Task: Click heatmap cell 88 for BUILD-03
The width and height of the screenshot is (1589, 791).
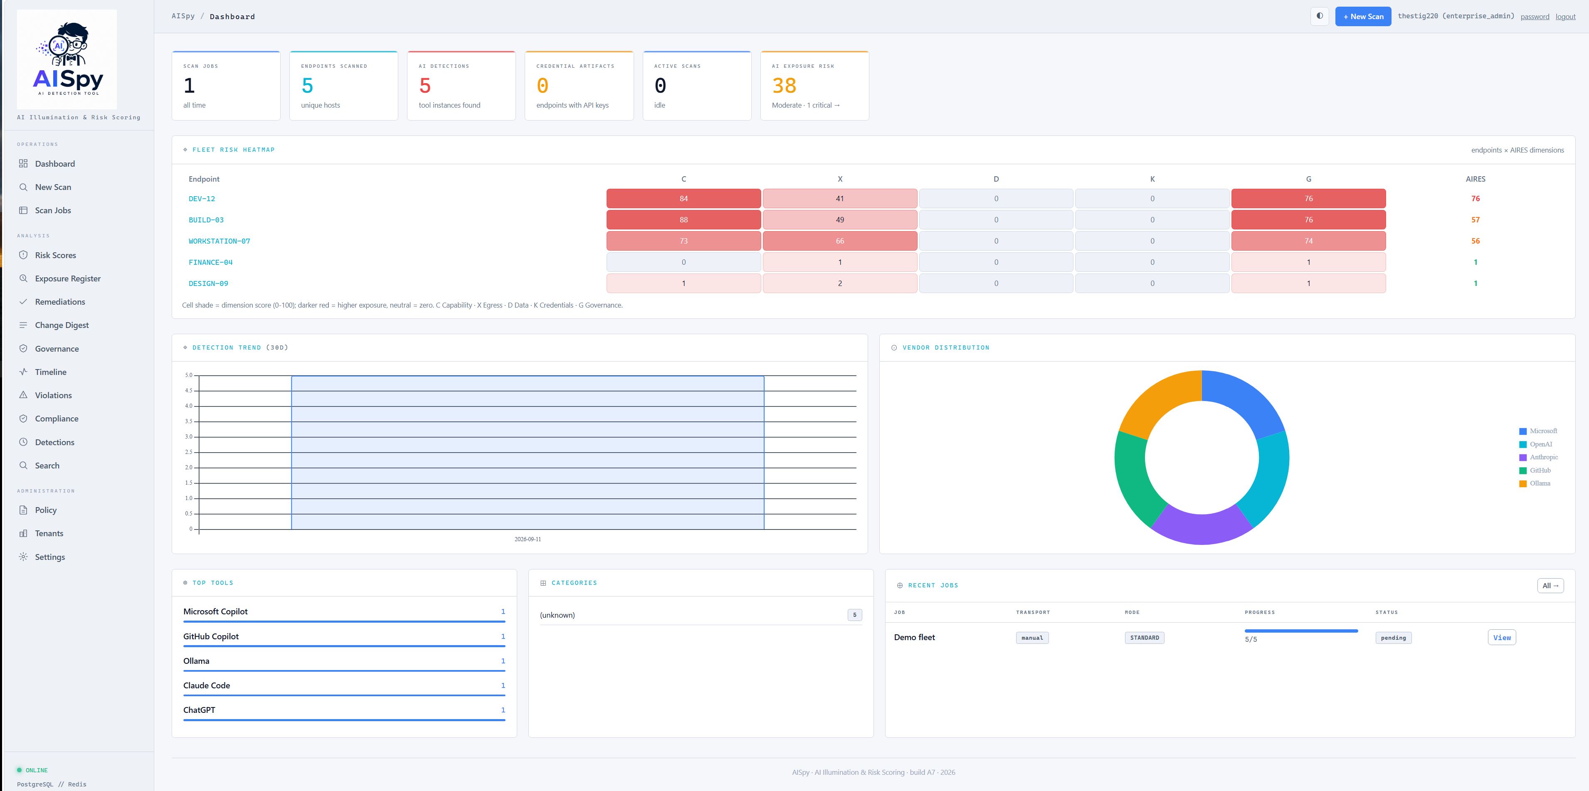Action: (683, 219)
